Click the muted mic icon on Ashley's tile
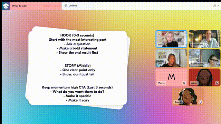The height and width of the screenshot is (124, 221). click(217, 83)
